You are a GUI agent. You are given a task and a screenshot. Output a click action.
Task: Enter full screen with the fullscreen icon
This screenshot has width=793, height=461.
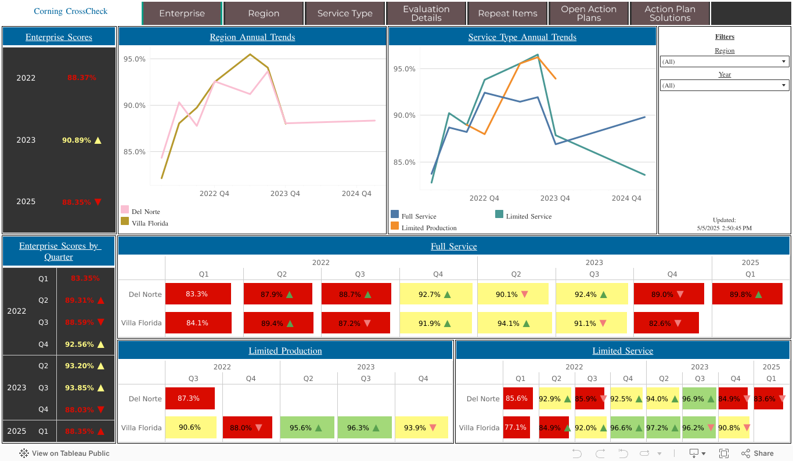pyautogui.click(x=724, y=453)
